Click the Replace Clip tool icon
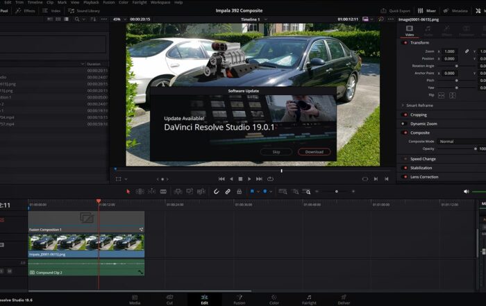Viewport: 486px width, 306px height. pos(201,192)
